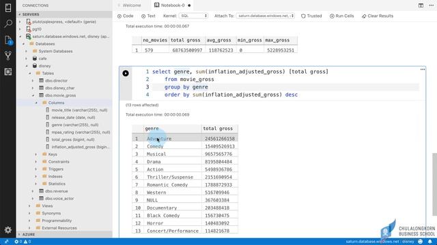Switch to the Welcome tab
The image size is (437, 245).
(132, 5)
